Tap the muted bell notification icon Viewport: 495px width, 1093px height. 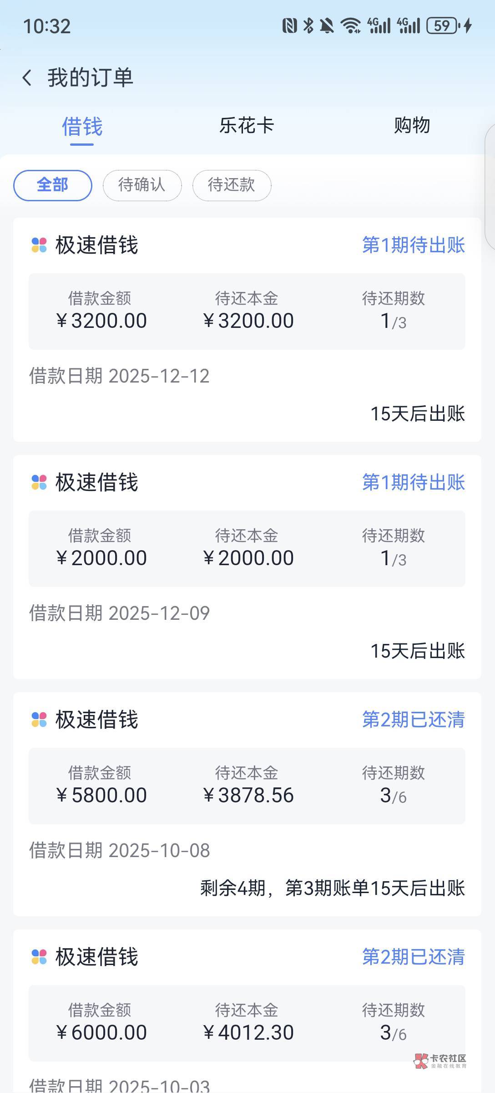click(x=326, y=26)
